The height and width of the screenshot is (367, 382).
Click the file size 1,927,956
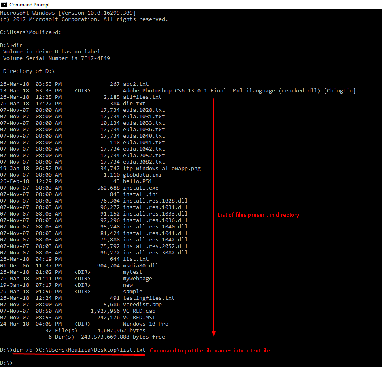[105, 311]
